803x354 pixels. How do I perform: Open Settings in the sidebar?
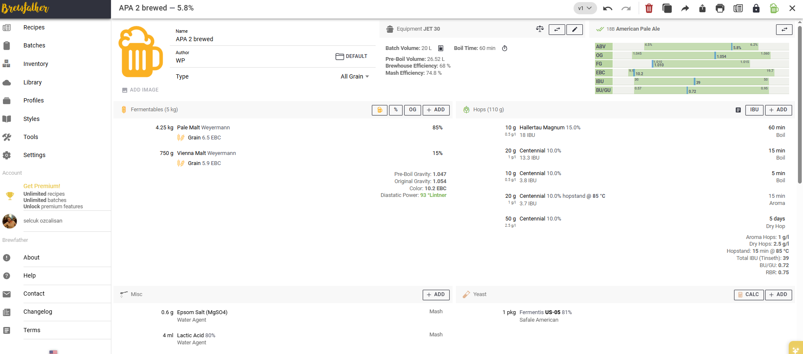(55, 155)
